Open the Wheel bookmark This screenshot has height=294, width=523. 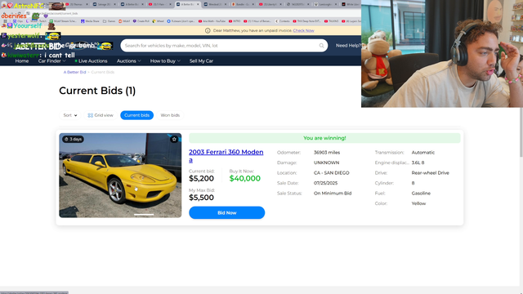tap(158, 21)
